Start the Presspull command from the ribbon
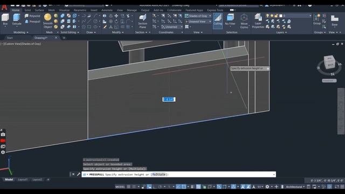The width and height of the screenshot is (345, 194). point(32,22)
